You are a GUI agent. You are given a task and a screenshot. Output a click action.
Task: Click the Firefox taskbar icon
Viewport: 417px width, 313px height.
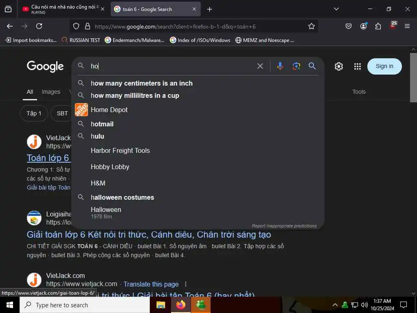click(180, 305)
